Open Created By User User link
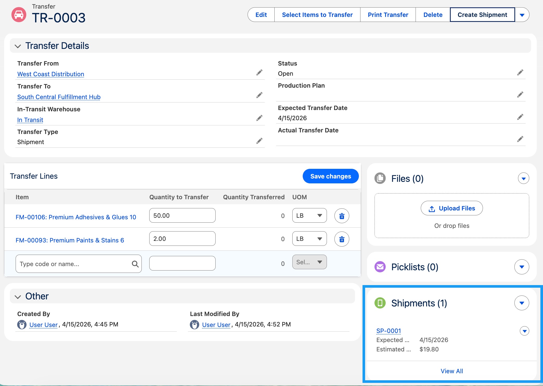Viewport: 543px width, 386px height. [x=43, y=325]
